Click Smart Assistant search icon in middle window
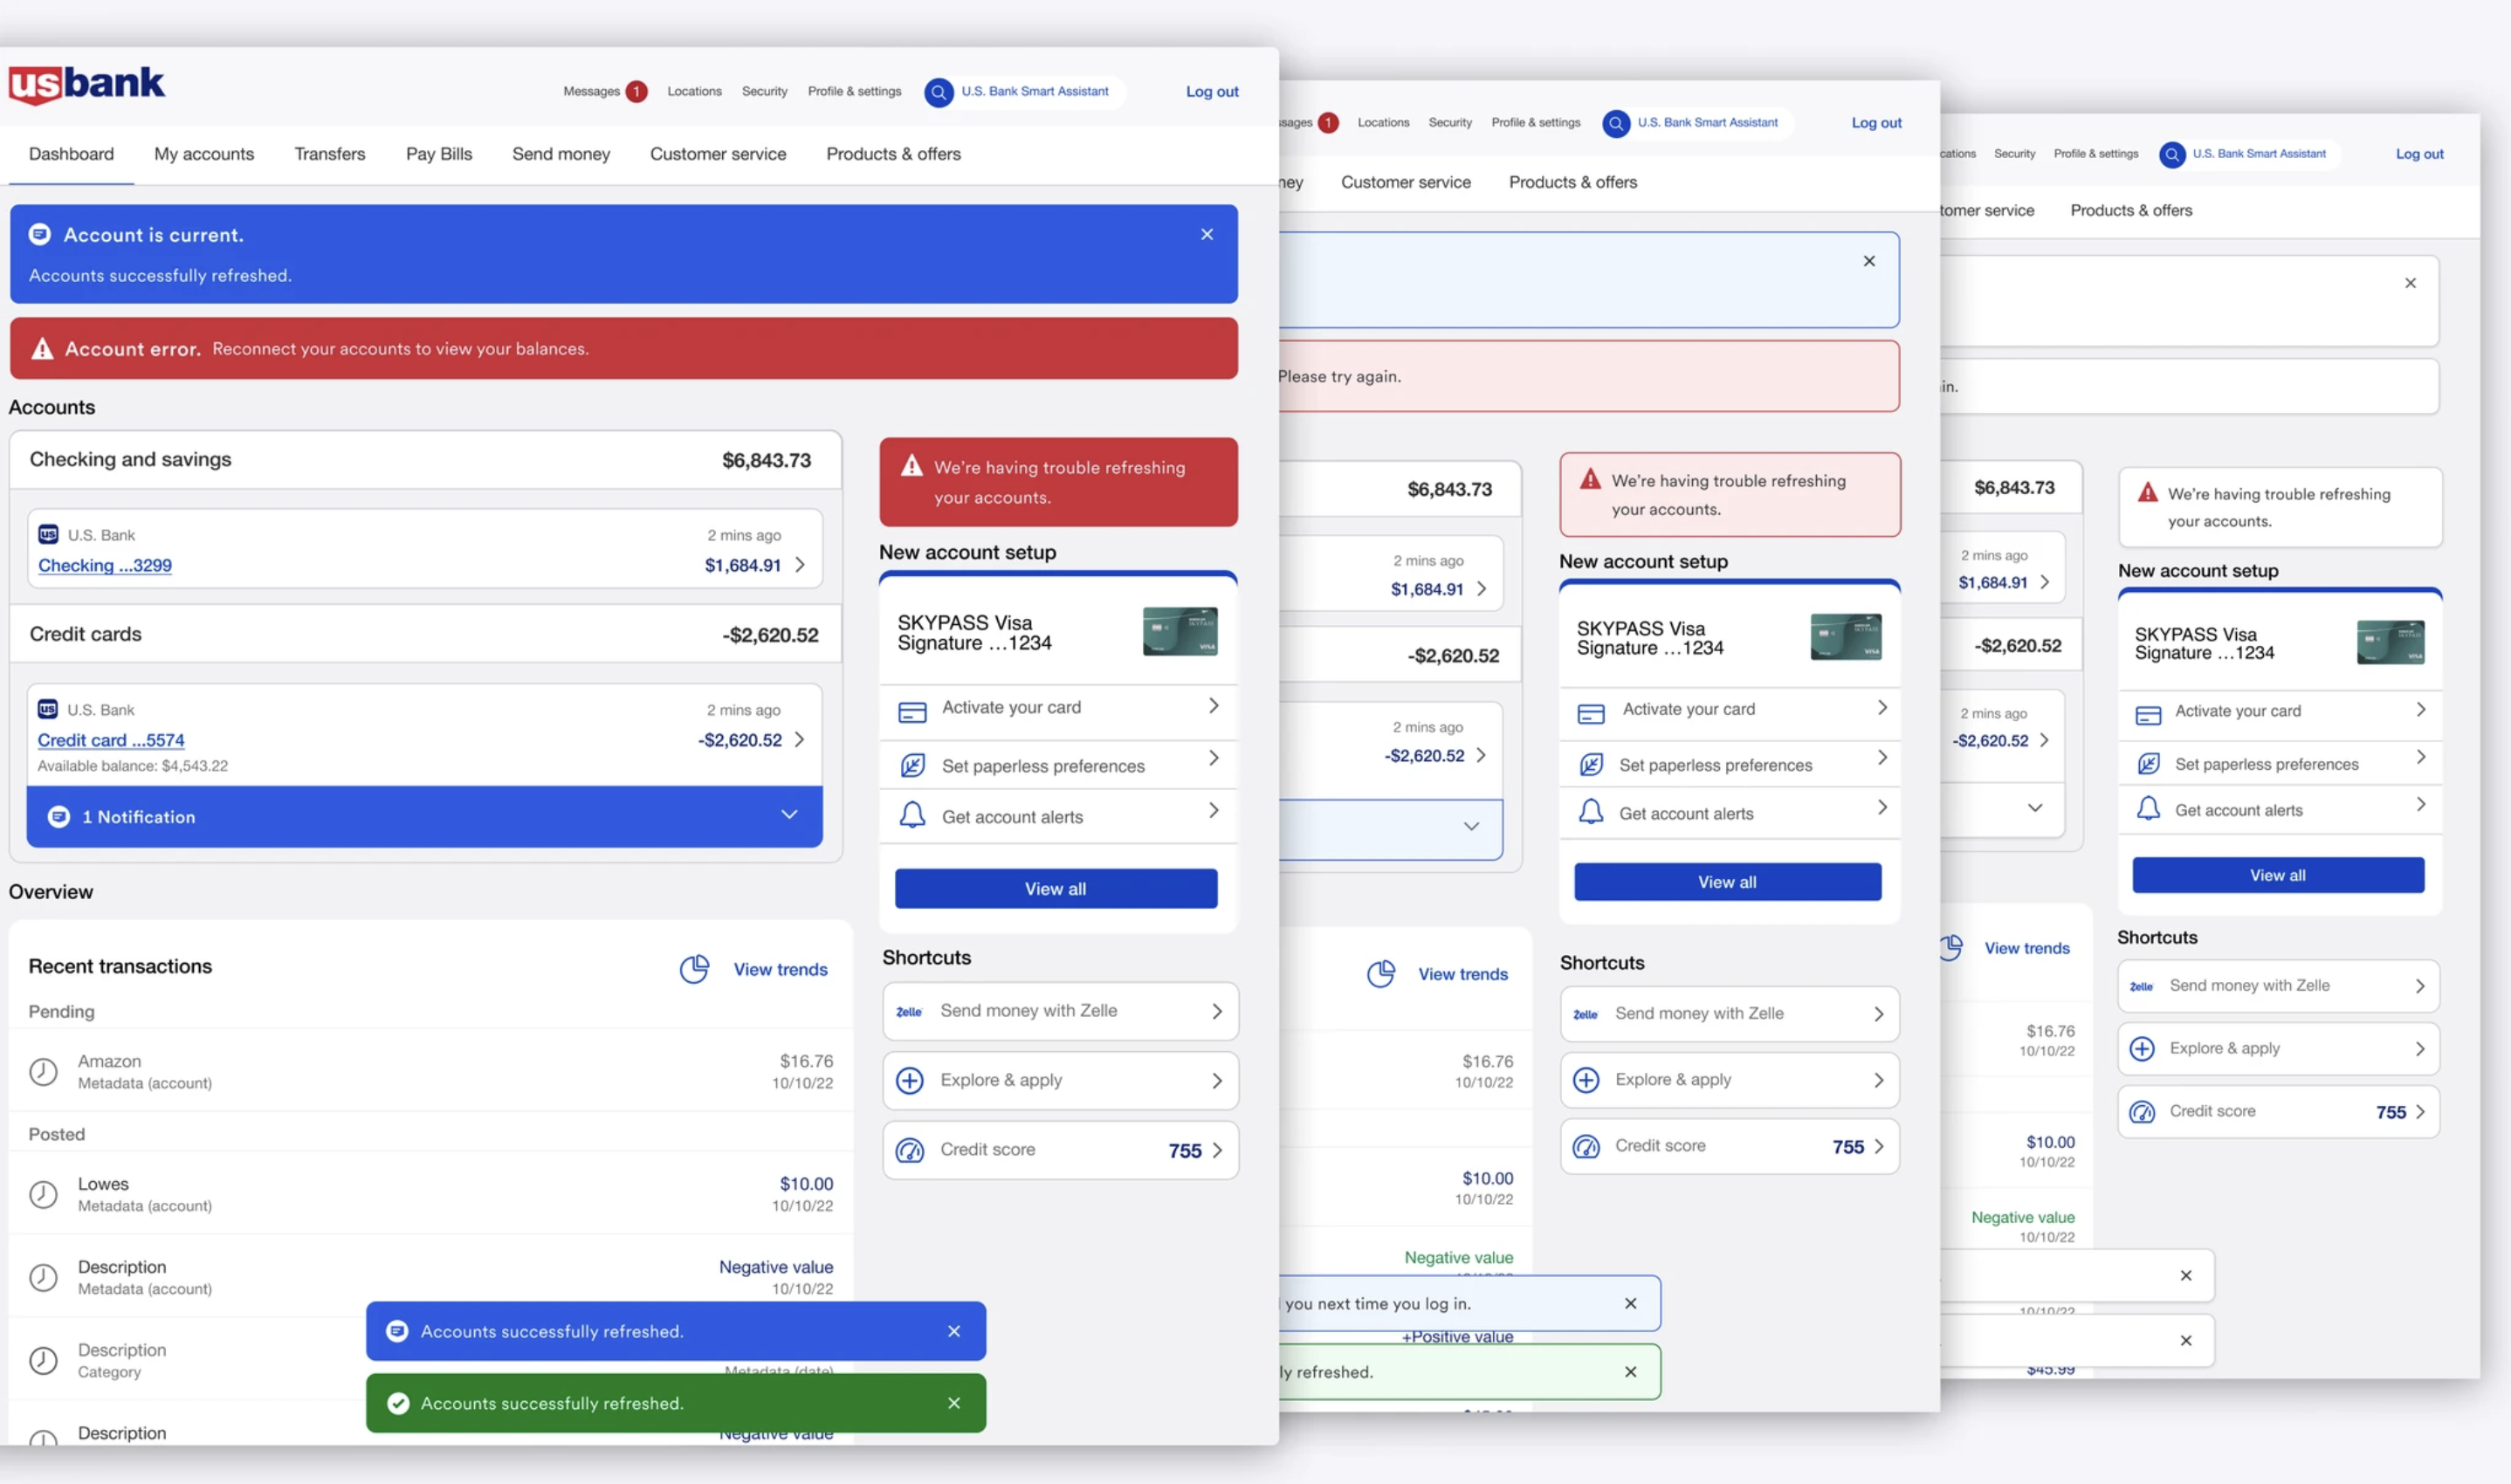This screenshot has width=2511, height=1484. pyautogui.click(x=1616, y=123)
